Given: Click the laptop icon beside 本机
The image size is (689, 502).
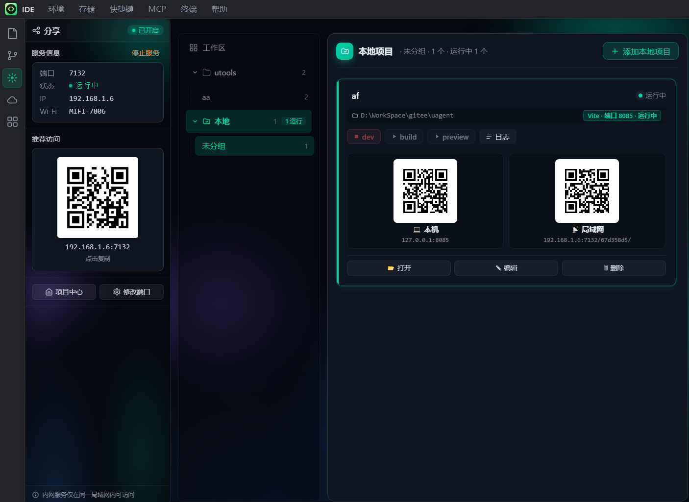Looking at the screenshot, I should point(417,230).
